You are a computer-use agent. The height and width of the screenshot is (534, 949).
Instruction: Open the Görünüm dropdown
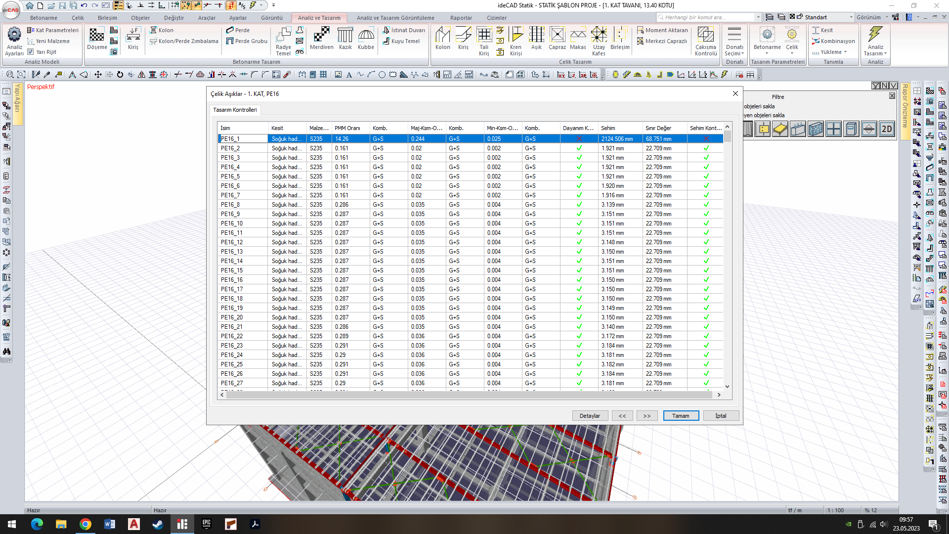click(872, 17)
